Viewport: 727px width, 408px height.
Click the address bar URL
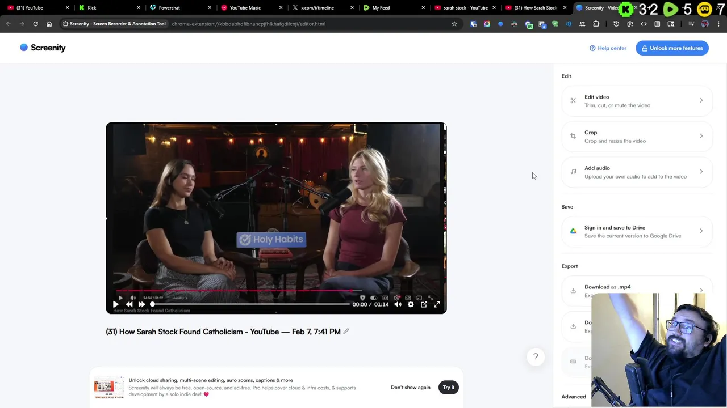(248, 24)
